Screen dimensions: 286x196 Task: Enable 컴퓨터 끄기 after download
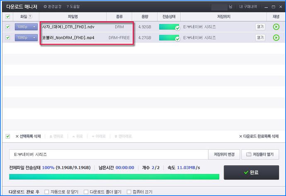[129, 192]
